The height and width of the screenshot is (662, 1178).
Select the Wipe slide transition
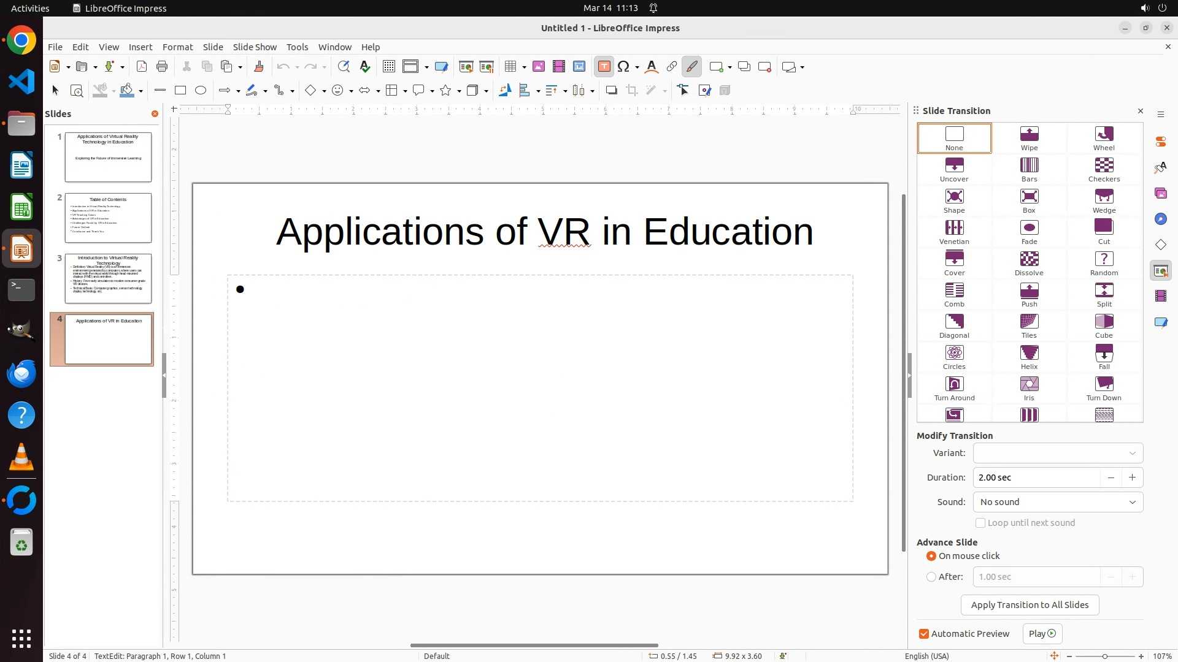(x=1029, y=138)
